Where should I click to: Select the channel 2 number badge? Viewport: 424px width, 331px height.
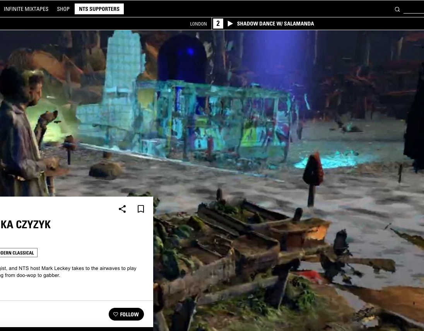218,24
